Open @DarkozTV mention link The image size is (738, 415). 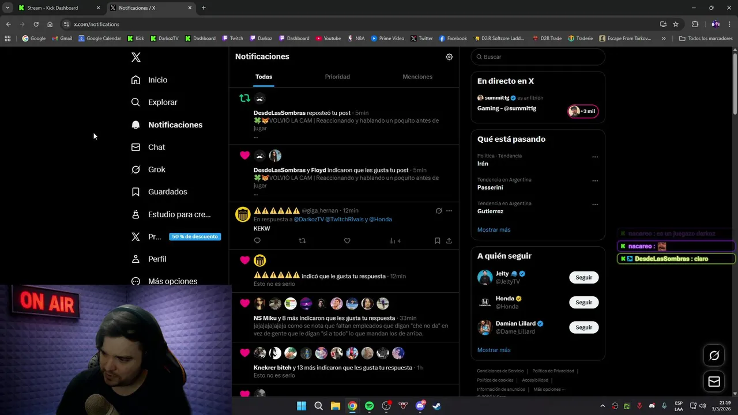click(308, 220)
